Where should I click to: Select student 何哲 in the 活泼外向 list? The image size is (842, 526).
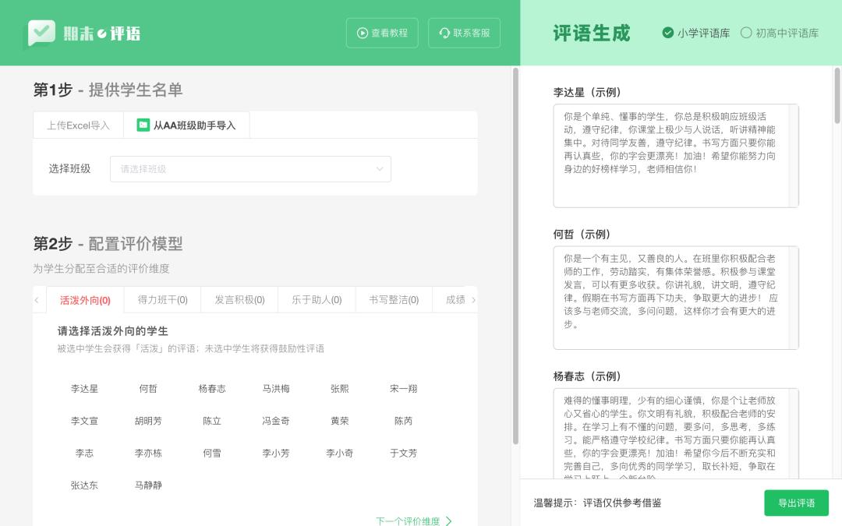[x=148, y=388]
